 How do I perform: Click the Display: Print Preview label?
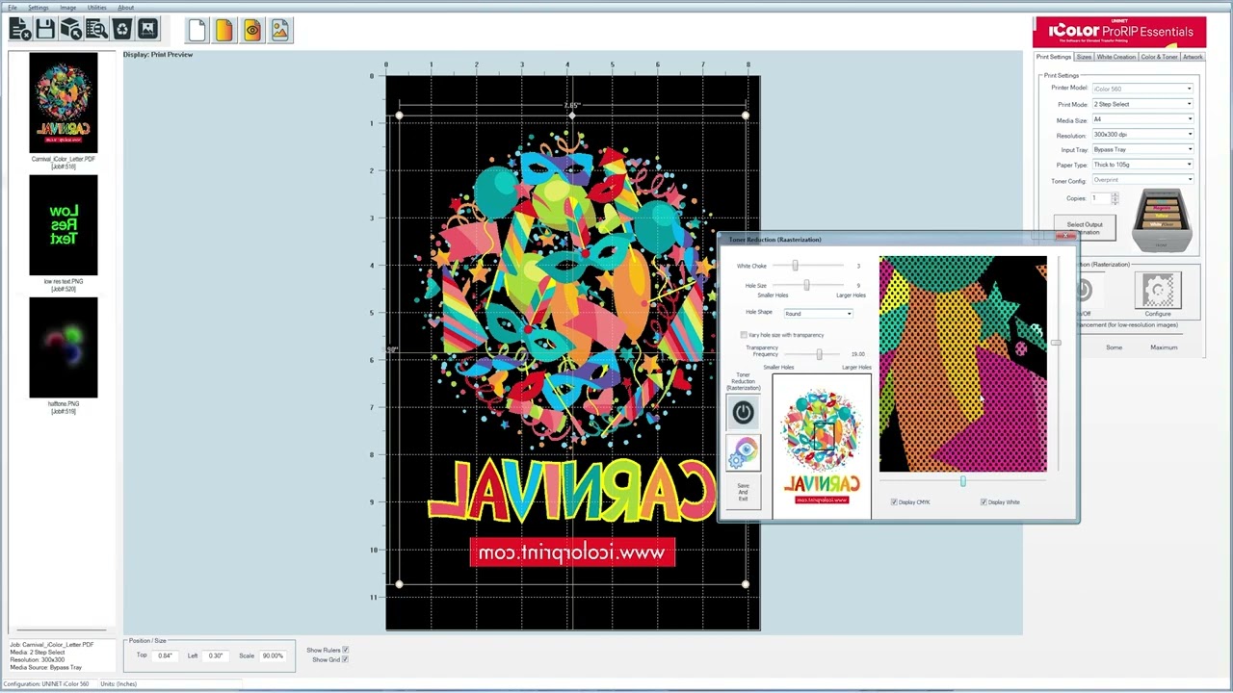pos(158,55)
